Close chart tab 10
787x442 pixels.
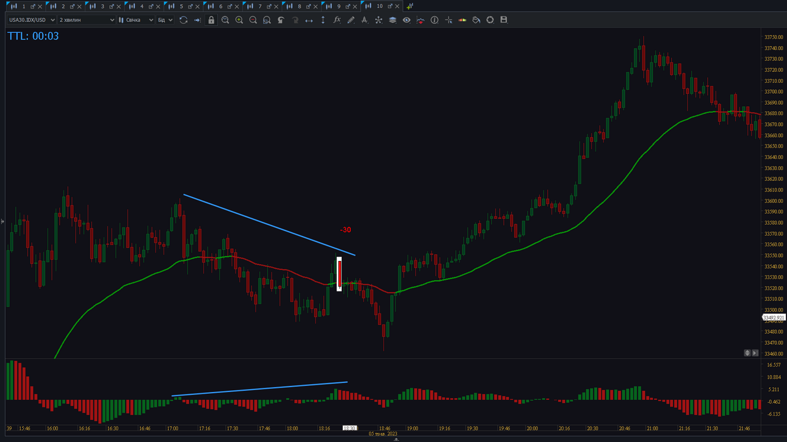click(398, 7)
